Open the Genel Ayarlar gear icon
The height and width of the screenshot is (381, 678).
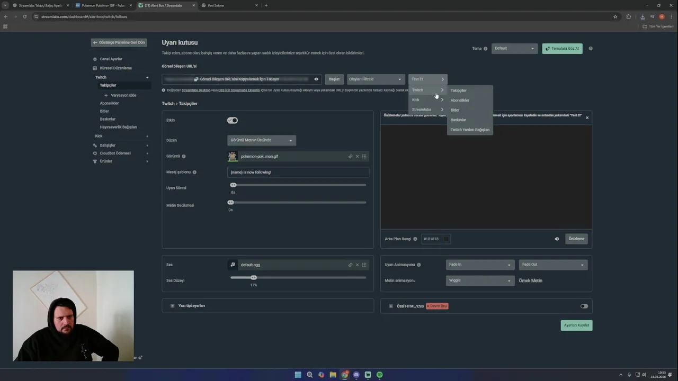pyautogui.click(x=95, y=59)
